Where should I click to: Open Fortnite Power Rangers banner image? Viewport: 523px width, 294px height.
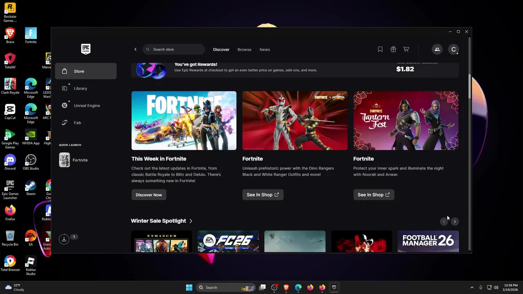point(295,120)
